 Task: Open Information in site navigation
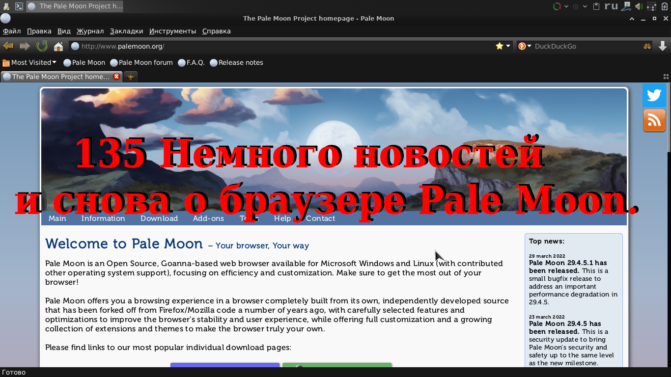103,218
